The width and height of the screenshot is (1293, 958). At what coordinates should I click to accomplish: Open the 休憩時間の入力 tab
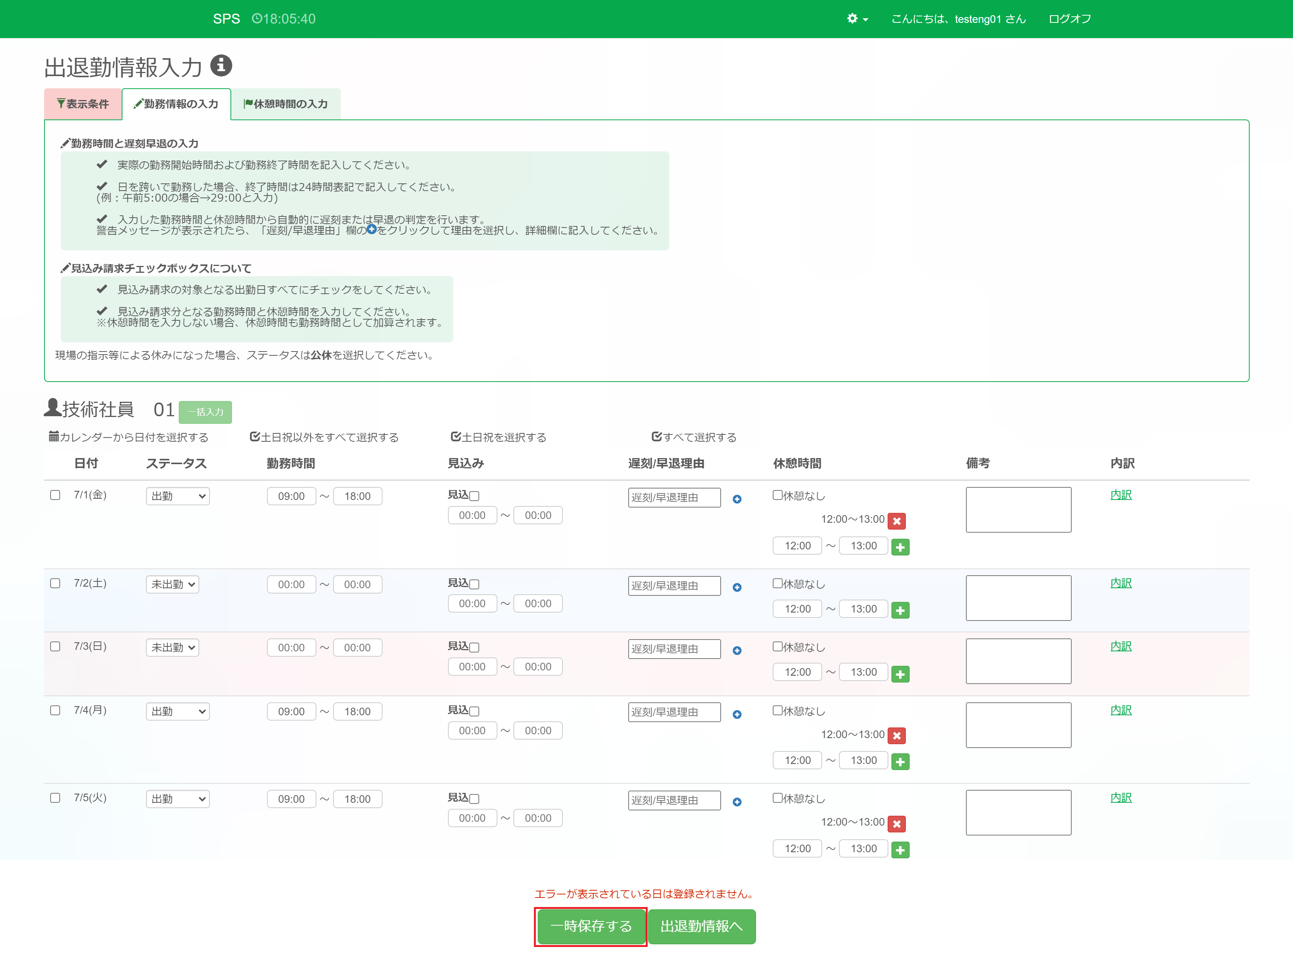pos(286,104)
